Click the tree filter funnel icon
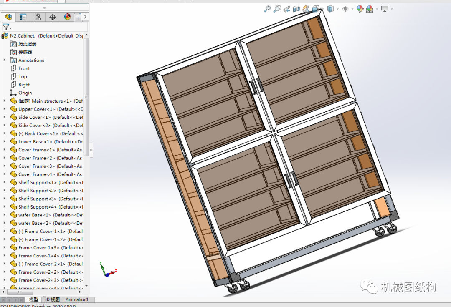This screenshot has width=451, height=307. (x=6, y=27)
